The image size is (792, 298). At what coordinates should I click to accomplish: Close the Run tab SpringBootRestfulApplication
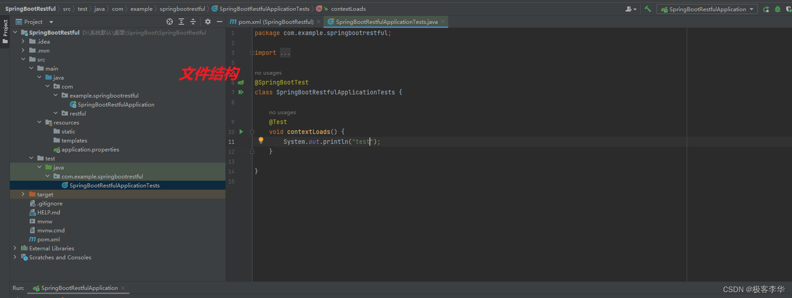pos(123,288)
